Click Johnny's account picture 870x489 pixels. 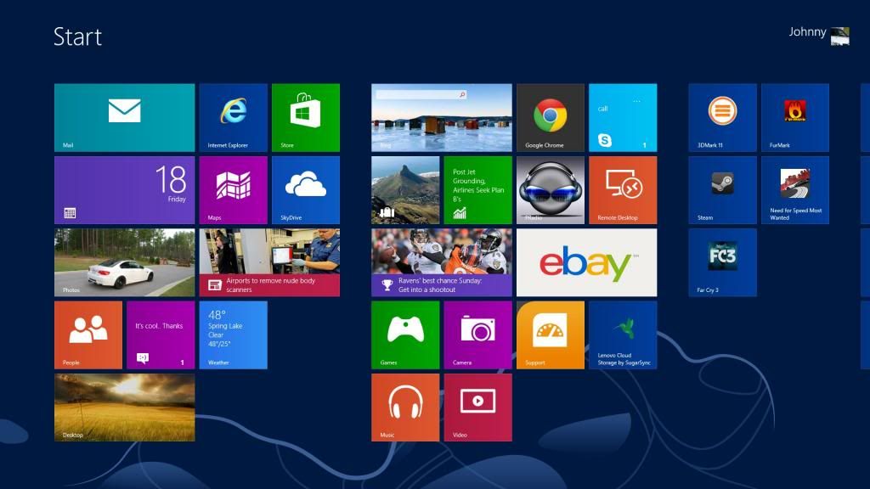tap(840, 36)
